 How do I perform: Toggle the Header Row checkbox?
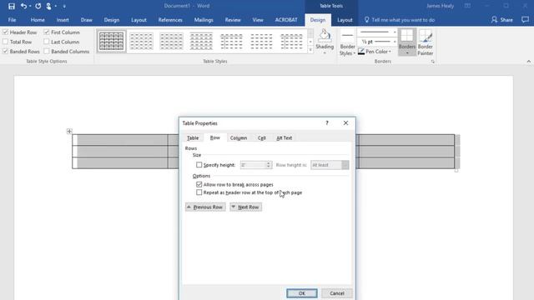[x=6, y=32]
